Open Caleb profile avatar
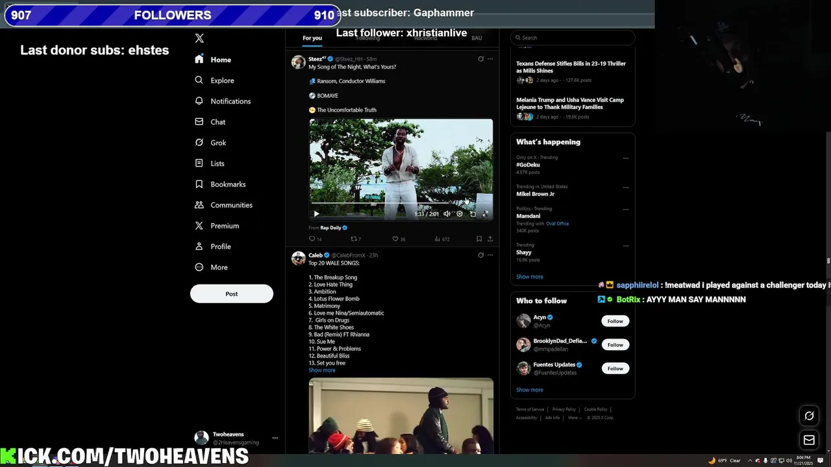Screen dimensions: 831x467 point(299,257)
